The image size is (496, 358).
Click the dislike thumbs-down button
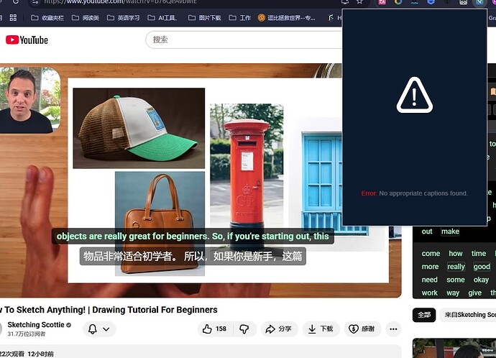(244, 329)
